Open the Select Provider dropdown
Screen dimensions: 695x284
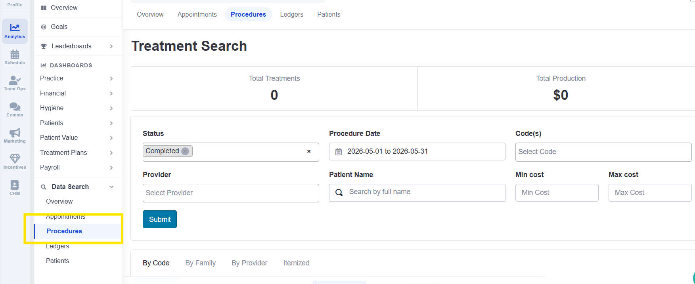point(231,193)
